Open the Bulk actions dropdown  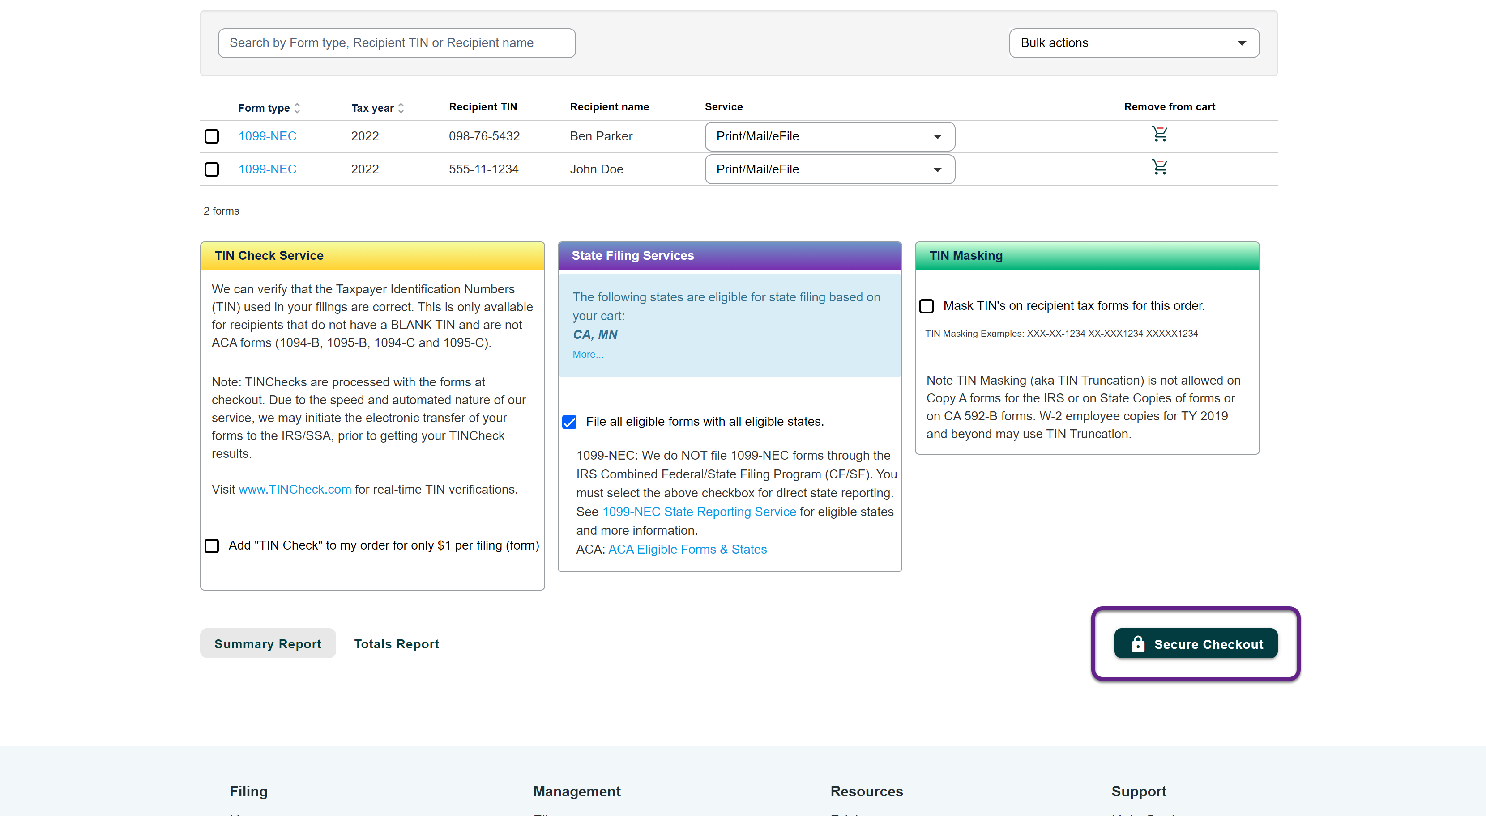pos(1134,43)
